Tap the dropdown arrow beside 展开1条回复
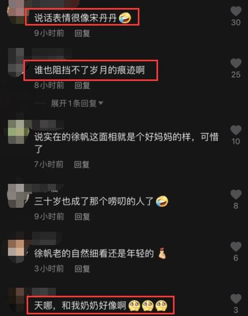The image size is (248, 316). coord(101,103)
